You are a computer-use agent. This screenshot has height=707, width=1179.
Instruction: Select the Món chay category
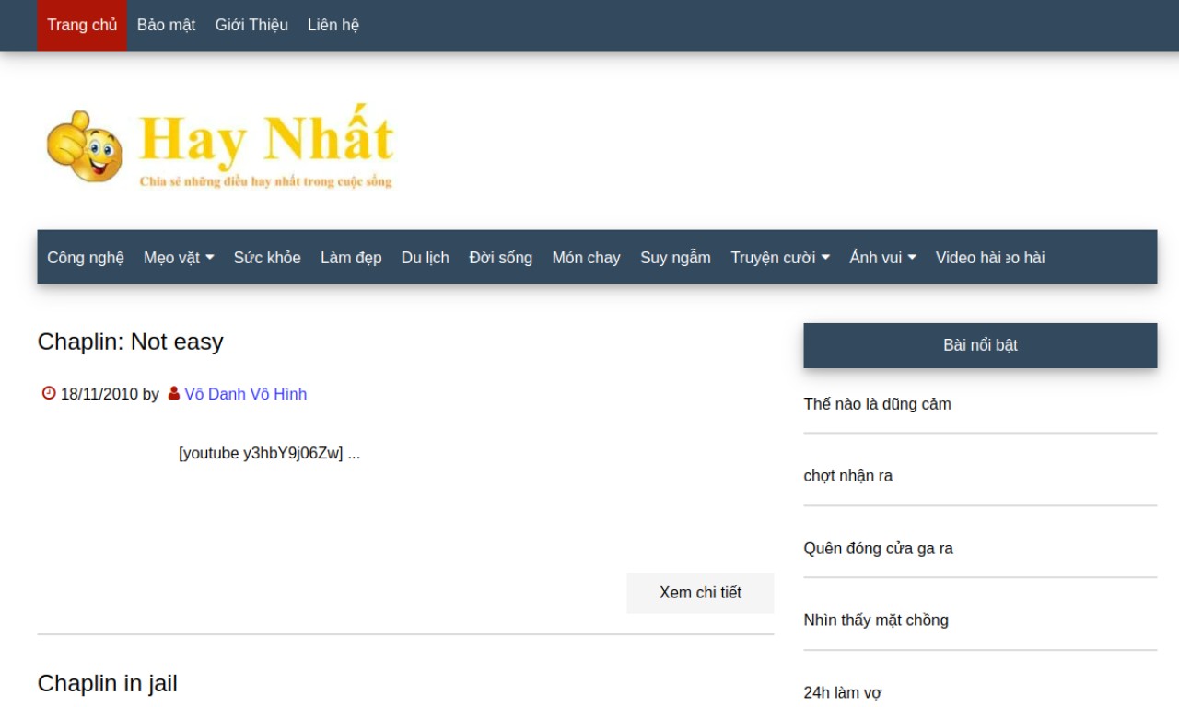click(x=587, y=258)
